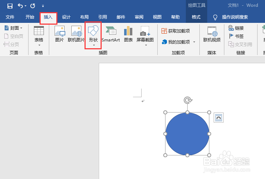265x179 pixels.
Task: Click the top-left resize handle of circle
Action: pos(165,113)
